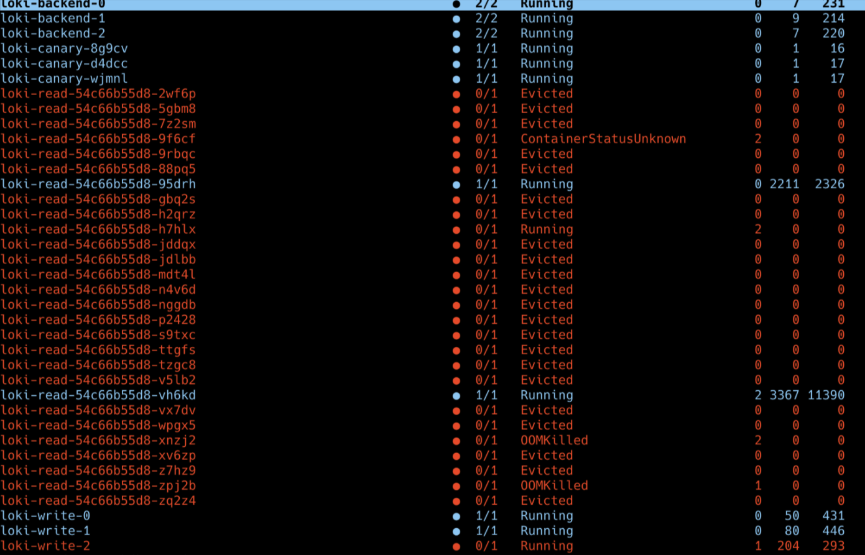The width and height of the screenshot is (865, 555).
Task: Click CPU value 3367
Action: point(784,395)
